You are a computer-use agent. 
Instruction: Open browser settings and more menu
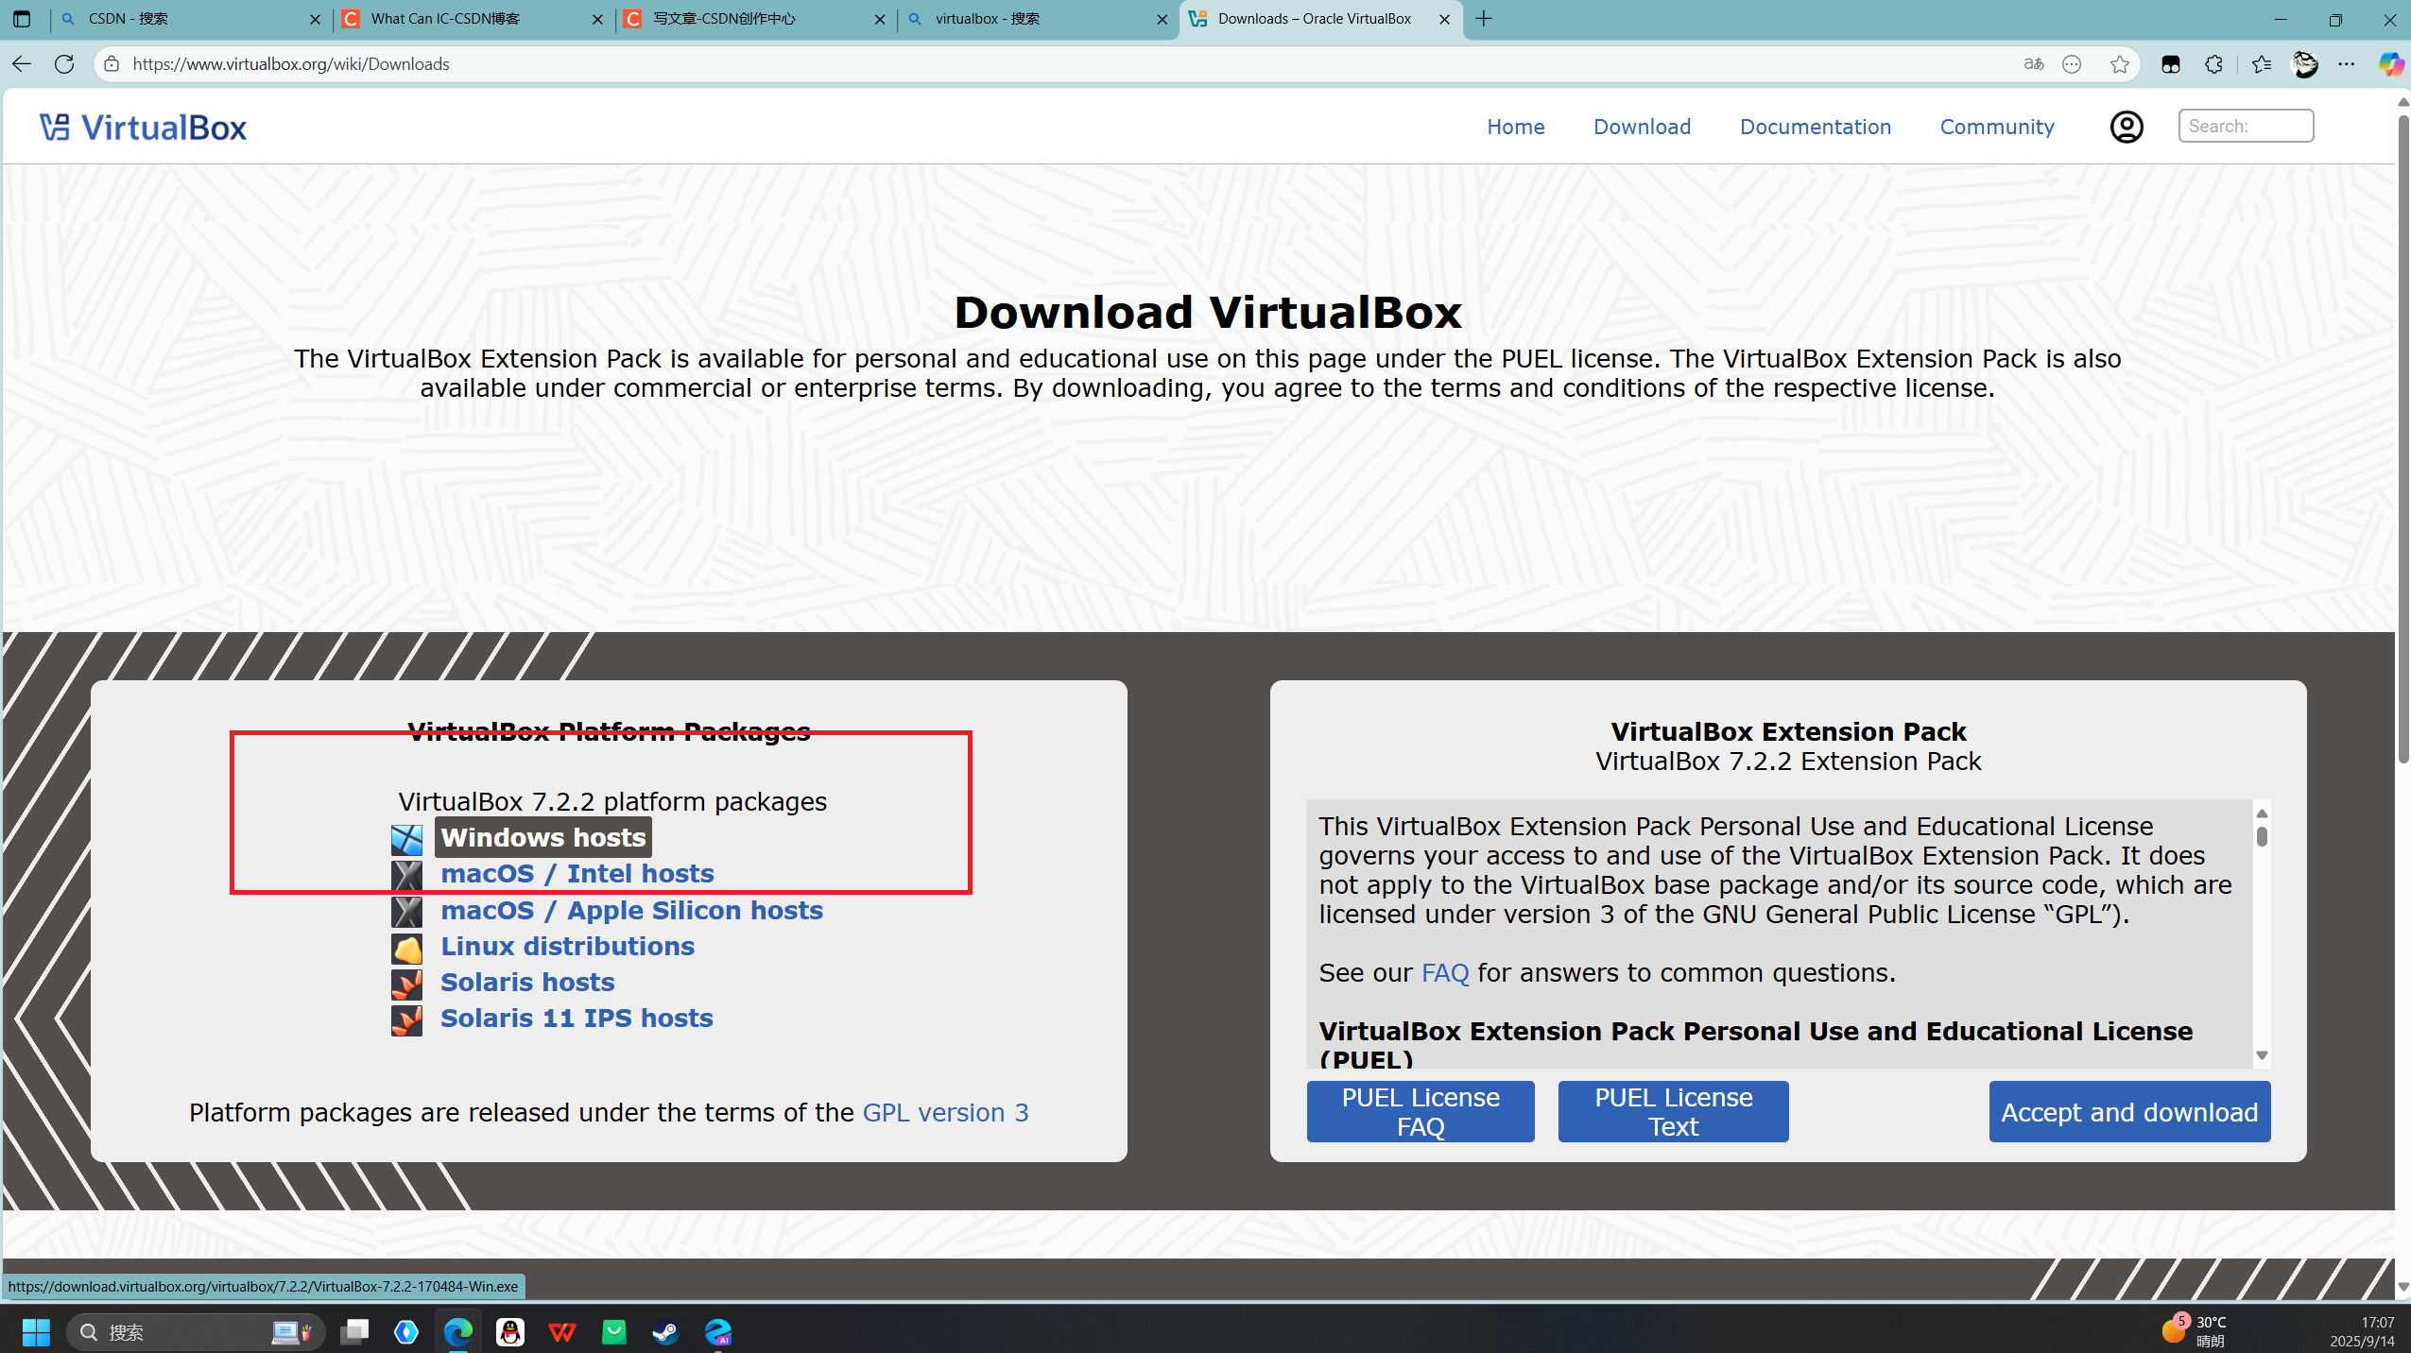[2347, 64]
